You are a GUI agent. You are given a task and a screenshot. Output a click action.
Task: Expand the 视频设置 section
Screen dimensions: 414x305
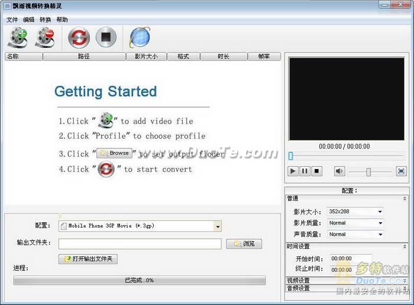tap(405, 280)
